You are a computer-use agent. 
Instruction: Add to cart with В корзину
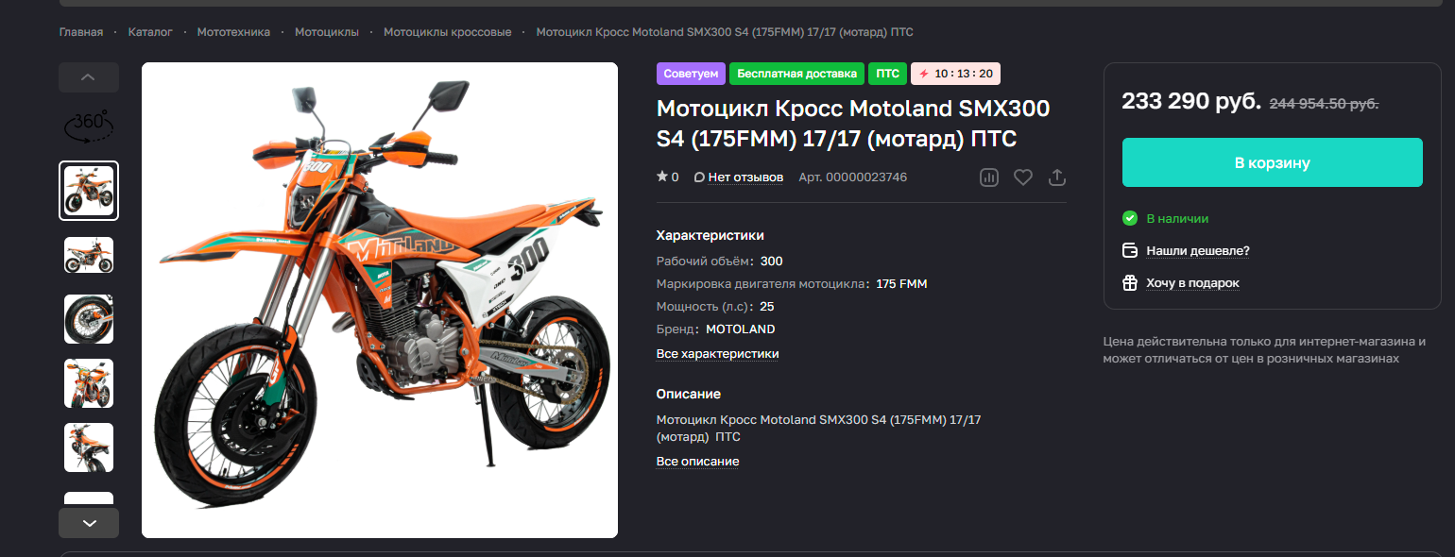point(1272,162)
